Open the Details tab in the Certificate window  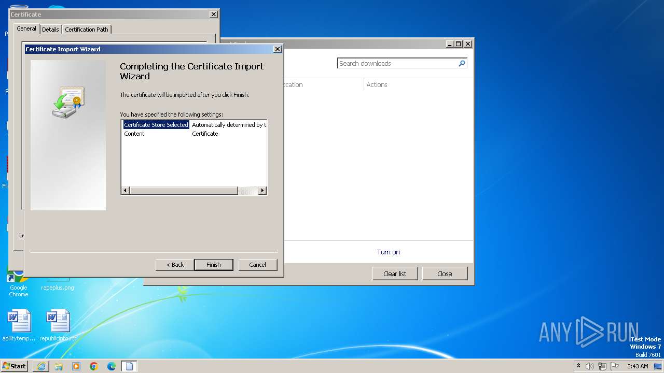pyautogui.click(x=50, y=30)
